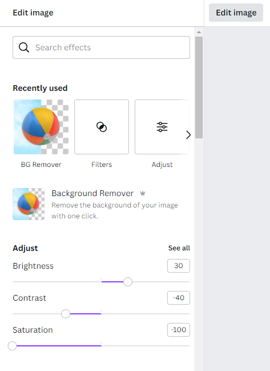Click the vertical scrollbar thumb
The width and height of the screenshot is (270, 371).
point(199,87)
